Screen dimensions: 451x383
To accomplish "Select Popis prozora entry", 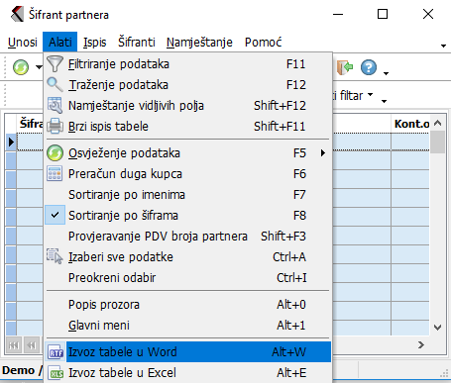I will (188, 305).
